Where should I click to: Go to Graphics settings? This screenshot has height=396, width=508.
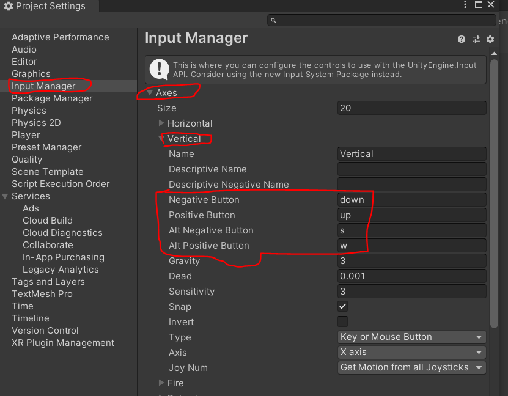tap(31, 74)
